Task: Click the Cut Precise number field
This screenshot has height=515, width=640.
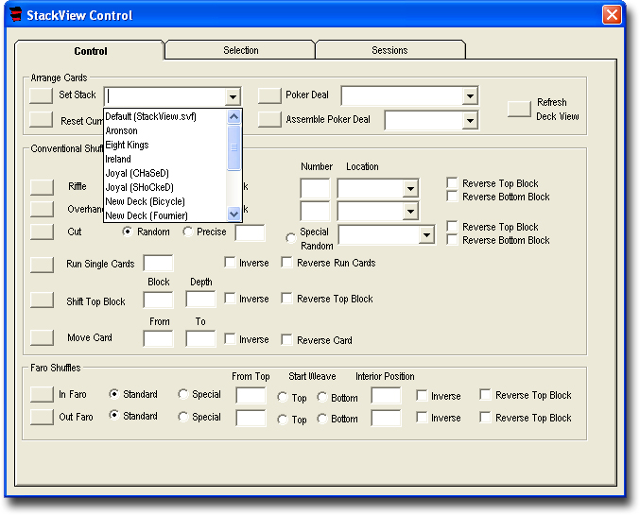Action: (251, 233)
